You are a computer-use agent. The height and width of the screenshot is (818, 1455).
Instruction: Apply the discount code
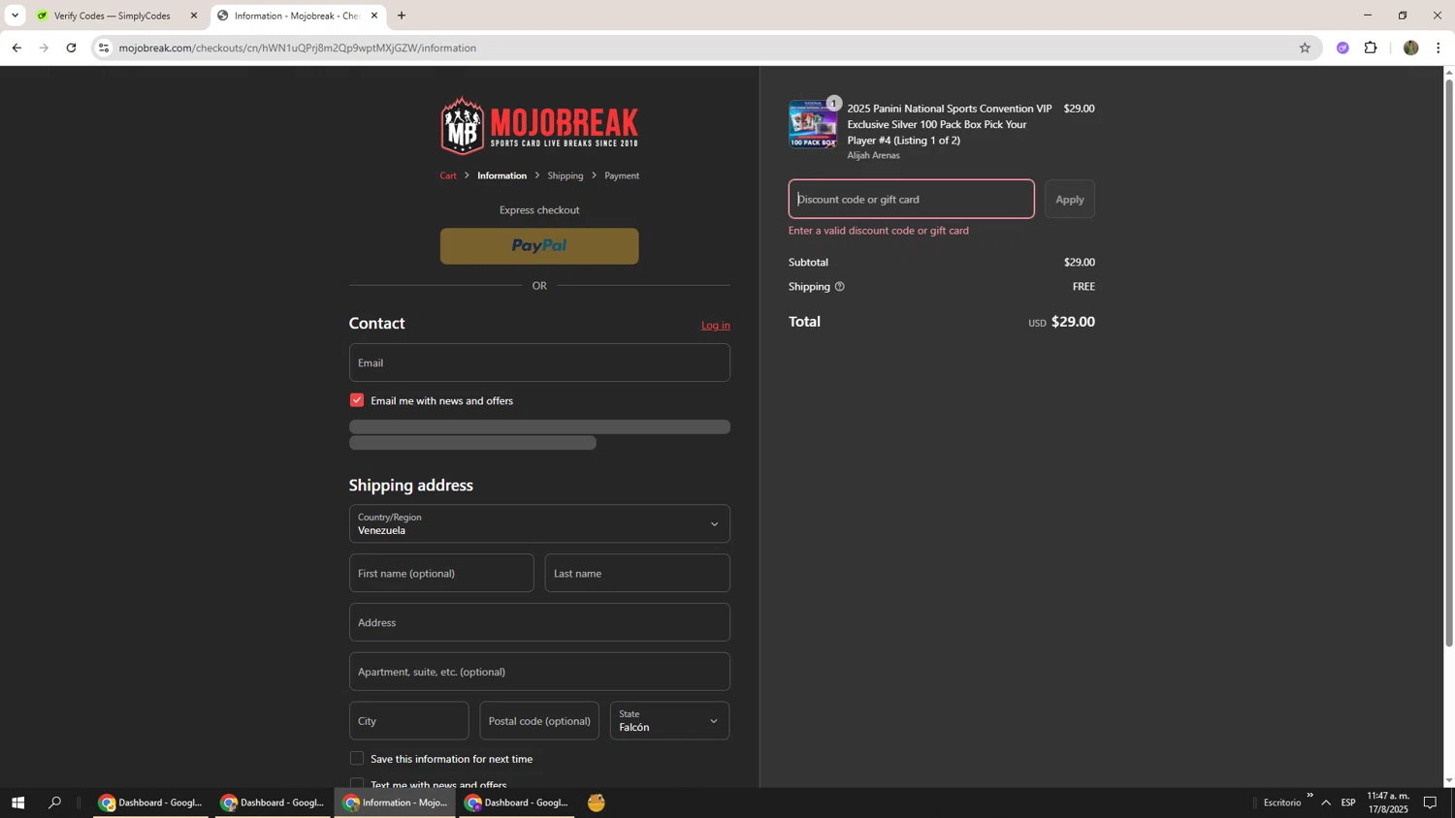pyautogui.click(x=1069, y=200)
